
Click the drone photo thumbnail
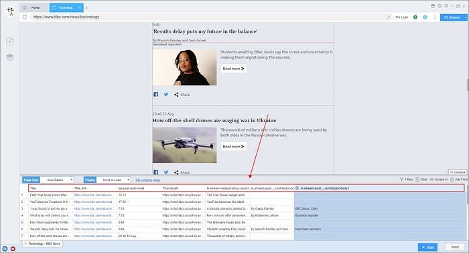click(x=184, y=145)
